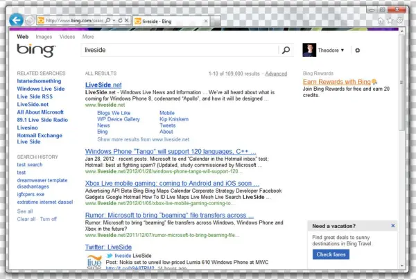
Task: Open the 'Kip Kniskern' sublink
Action: (174, 119)
